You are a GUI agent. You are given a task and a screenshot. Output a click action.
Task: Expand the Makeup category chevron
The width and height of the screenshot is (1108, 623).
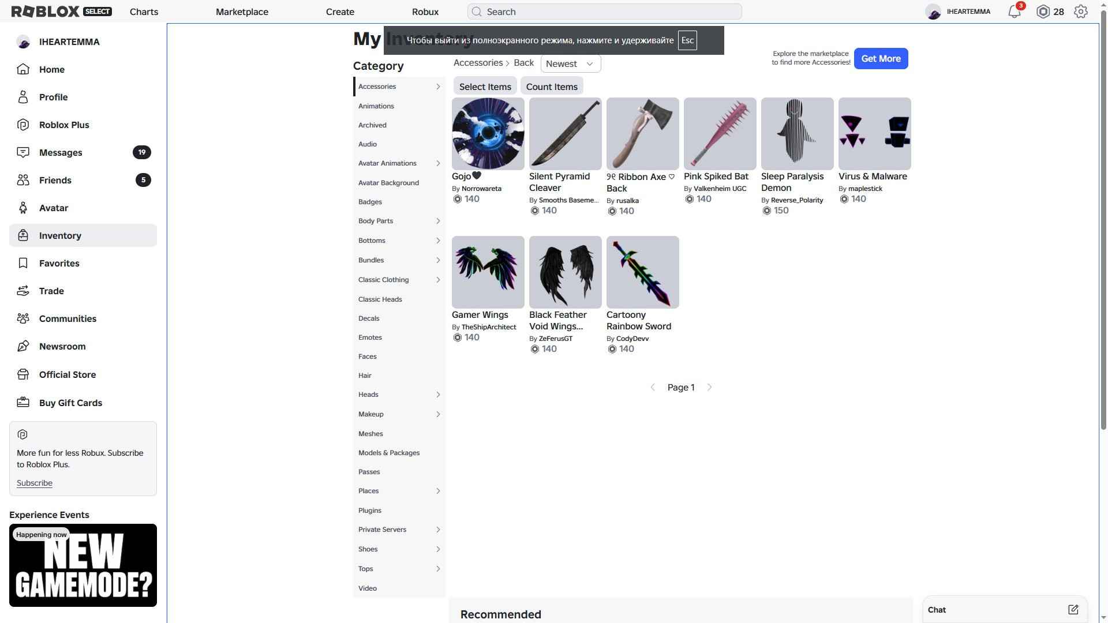click(x=438, y=414)
